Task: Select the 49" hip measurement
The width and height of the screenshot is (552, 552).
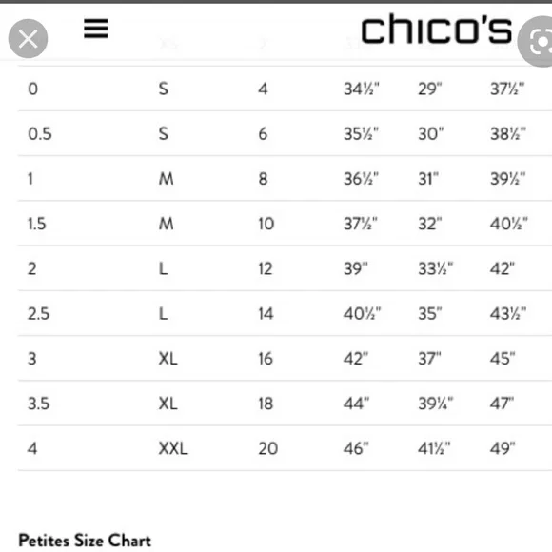Action: click(x=503, y=448)
